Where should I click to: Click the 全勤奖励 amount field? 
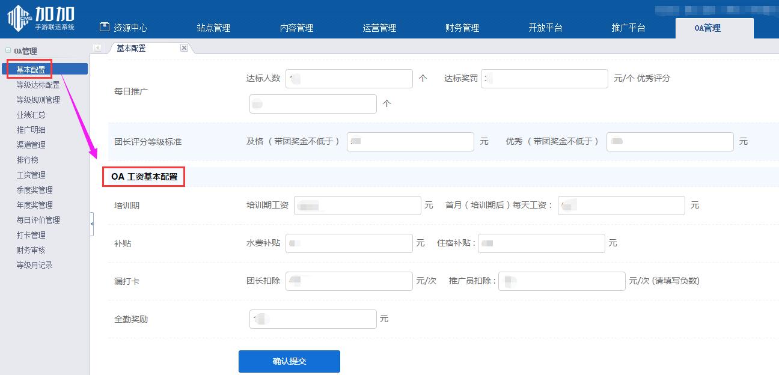[x=313, y=319]
